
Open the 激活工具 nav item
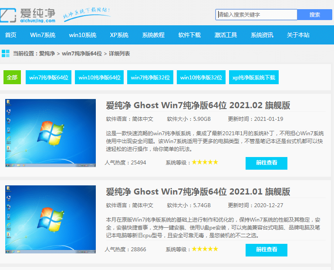click(x=226, y=35)
